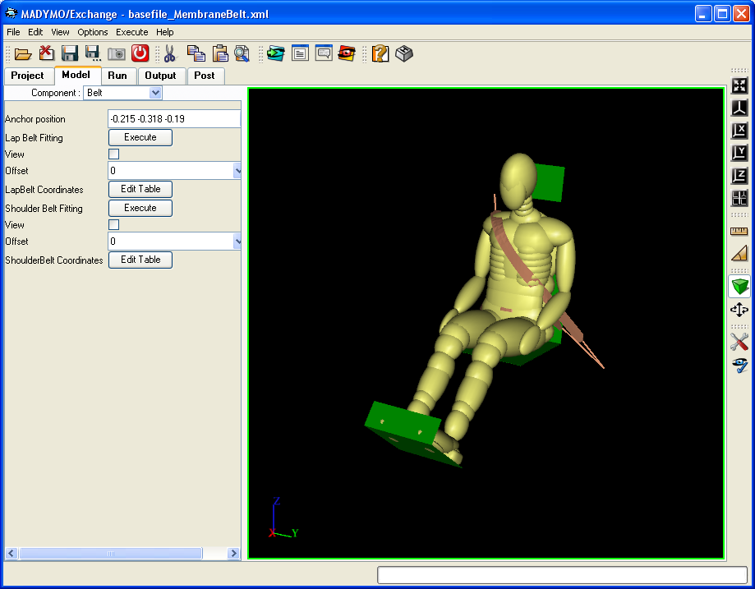
Task: Close the file using the red X icon
Action: tap(46, 53)
